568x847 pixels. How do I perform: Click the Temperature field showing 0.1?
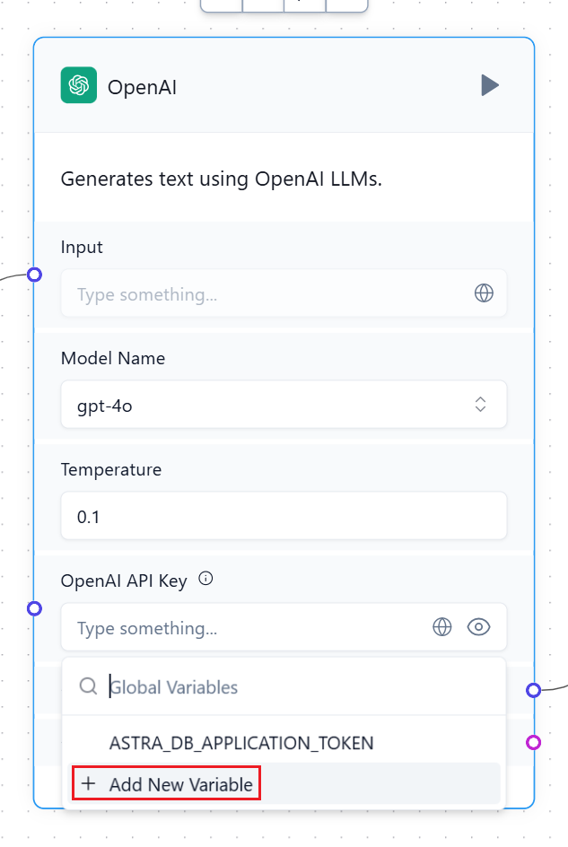click(284, 516)
